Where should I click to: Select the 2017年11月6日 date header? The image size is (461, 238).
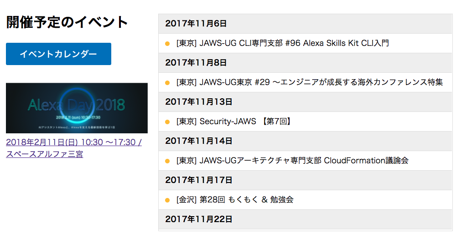tap(305, 24)
